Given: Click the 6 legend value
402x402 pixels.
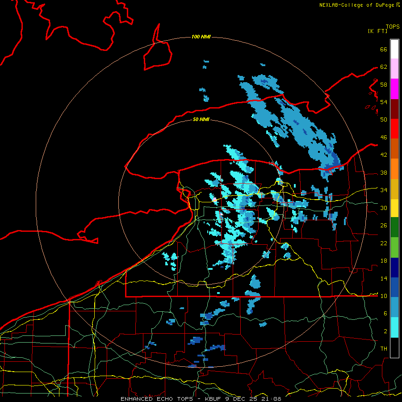Looking at the screenshot, I should click(385, 313).
